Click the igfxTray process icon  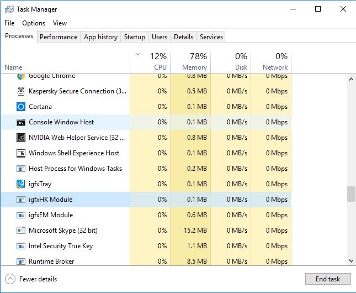pyautogui.click(x=21, y=184)
